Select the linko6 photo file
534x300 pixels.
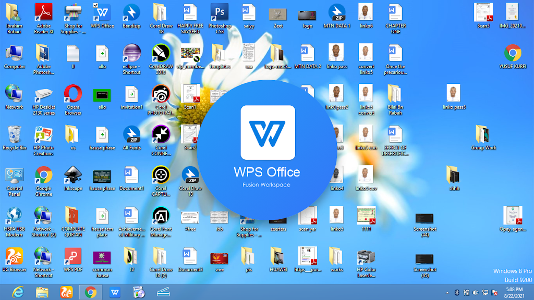366,13
